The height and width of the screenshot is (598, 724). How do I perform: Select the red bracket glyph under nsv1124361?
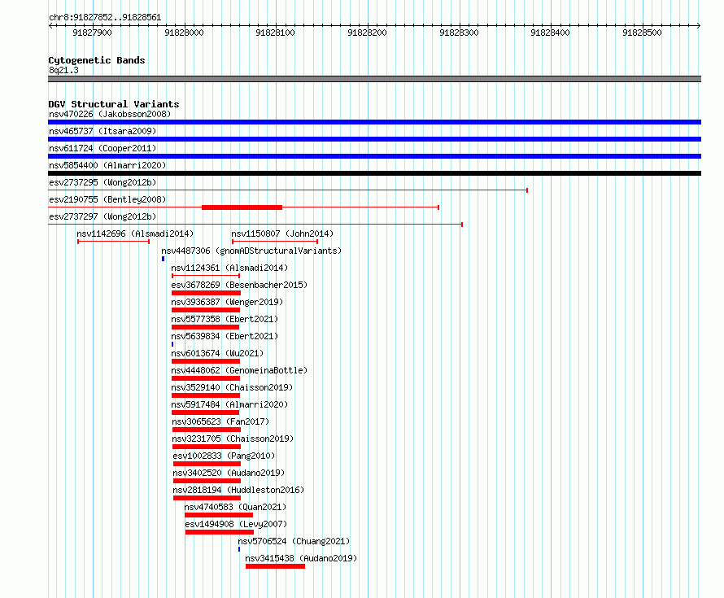coord(206,276)
